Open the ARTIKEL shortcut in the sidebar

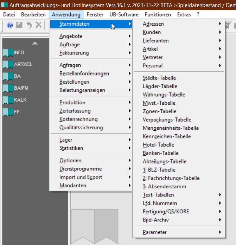point(18,65)
